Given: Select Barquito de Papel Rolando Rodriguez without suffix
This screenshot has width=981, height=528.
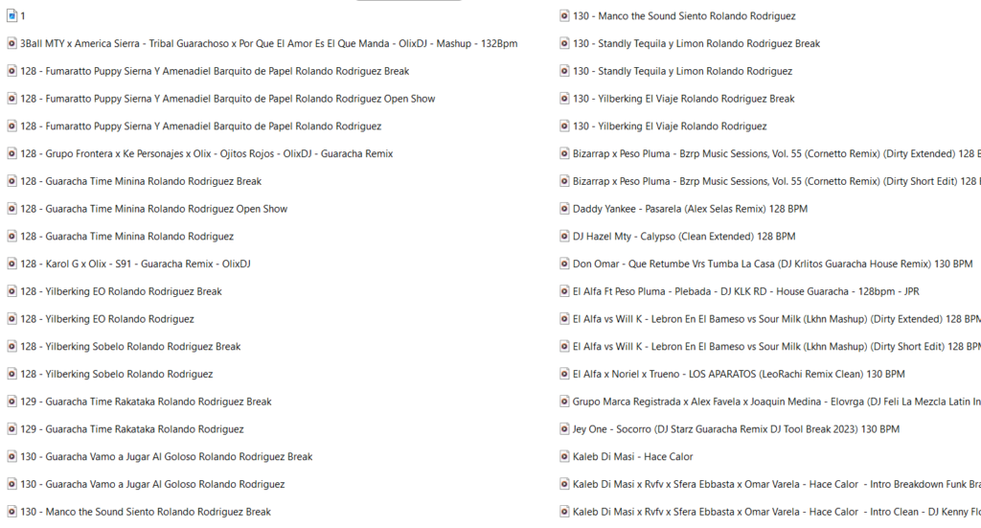Looking at the screenshot, I should [201, 126].
